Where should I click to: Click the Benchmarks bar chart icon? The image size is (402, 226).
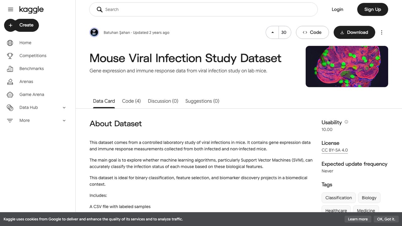[10, 68]
